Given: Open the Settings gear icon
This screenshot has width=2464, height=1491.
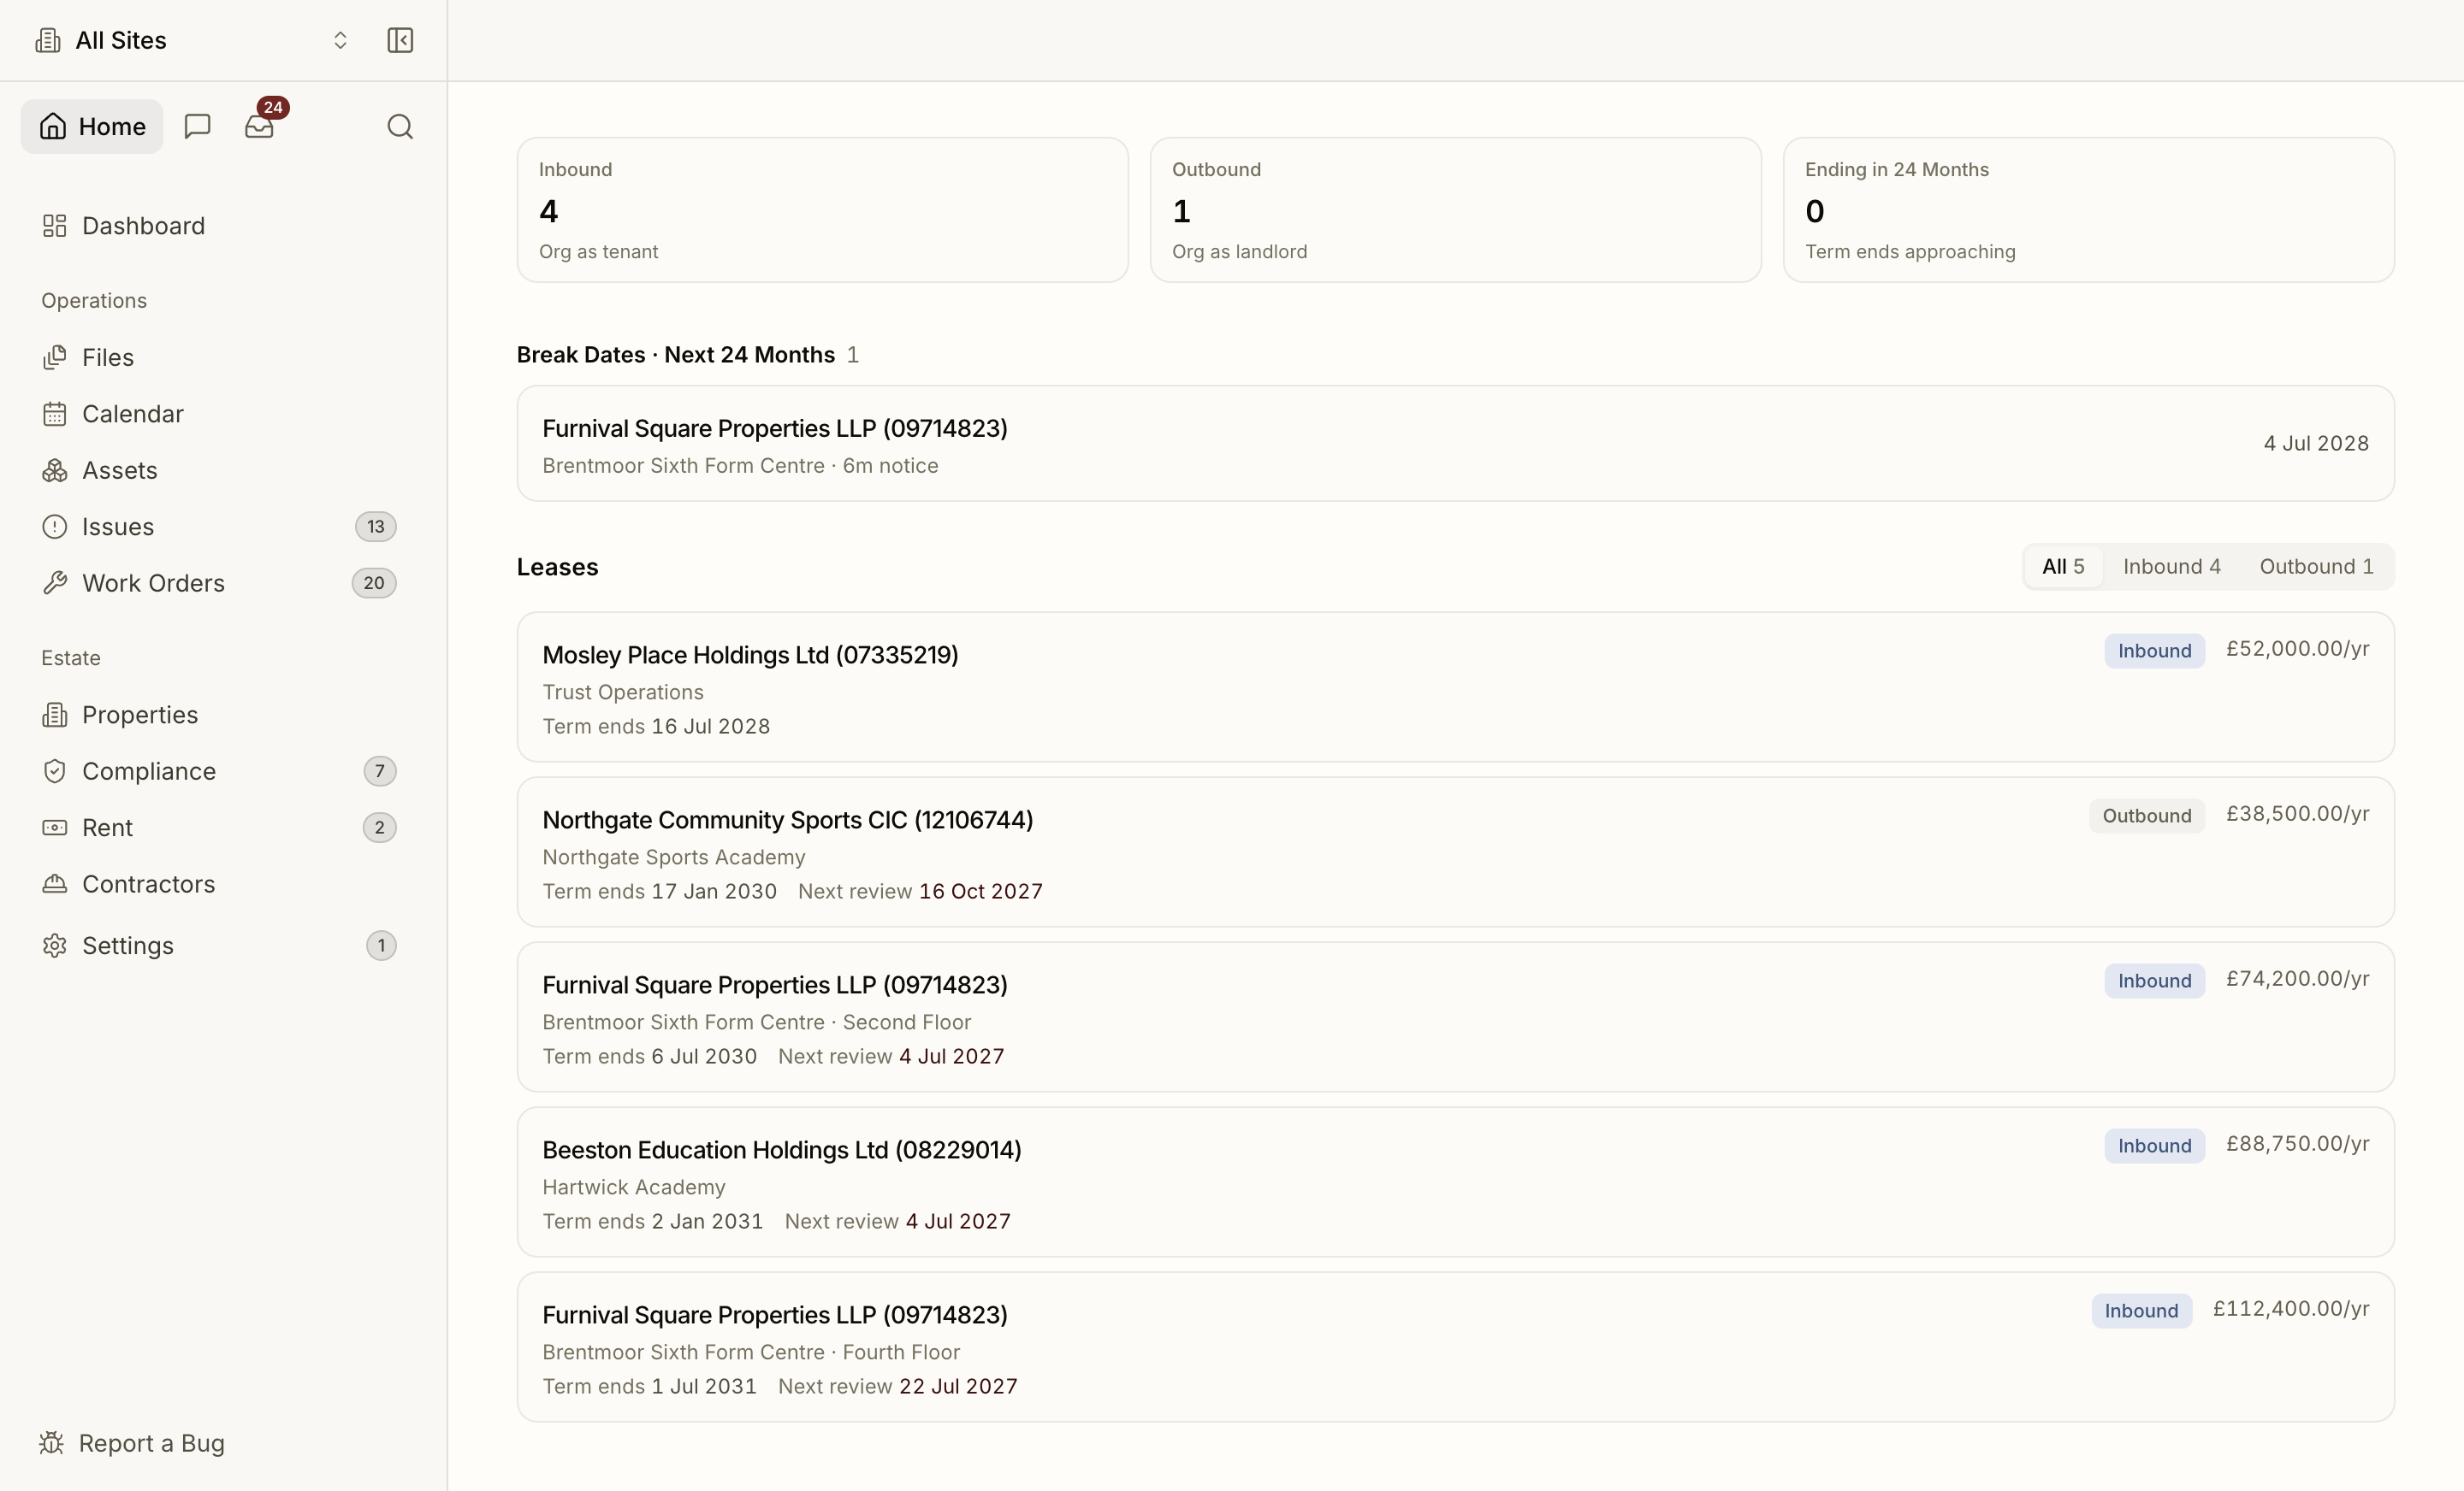Looking at the screenshot, I should point(55,946).
